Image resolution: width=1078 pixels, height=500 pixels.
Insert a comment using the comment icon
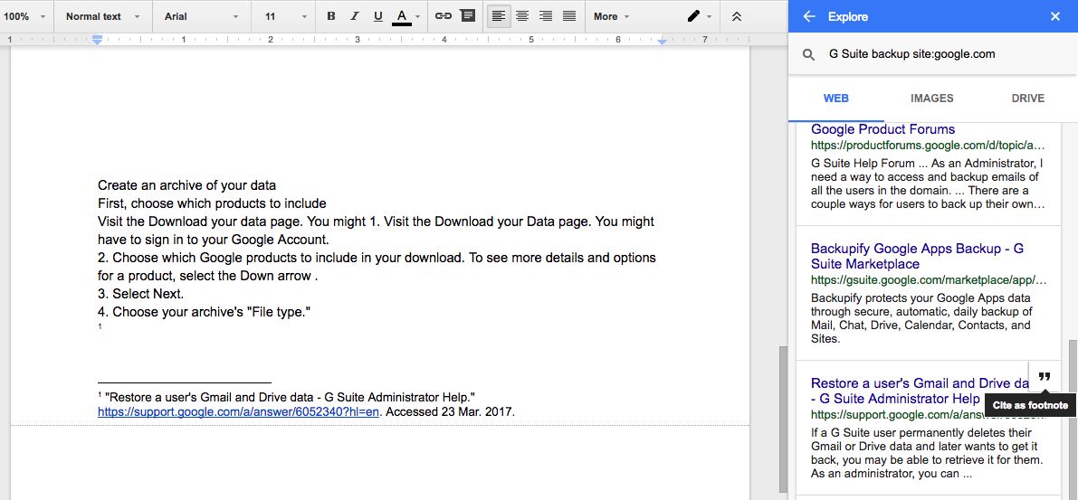pyautogui.click(x=467, y=16)
